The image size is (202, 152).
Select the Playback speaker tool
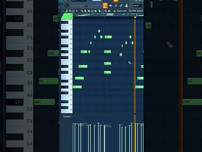[x=109, y=11]
